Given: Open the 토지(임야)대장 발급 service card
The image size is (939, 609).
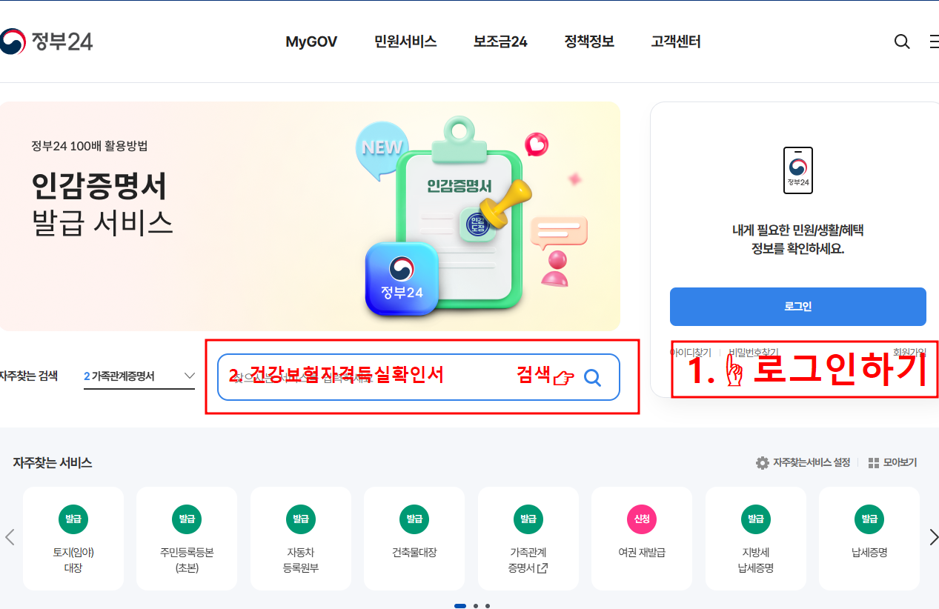Looking at the screenshot, I should pos(73,539).
